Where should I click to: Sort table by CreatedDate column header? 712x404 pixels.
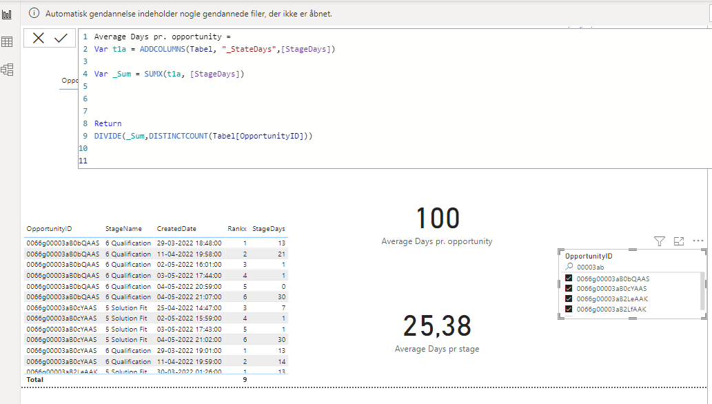click(x=176, y=229)
